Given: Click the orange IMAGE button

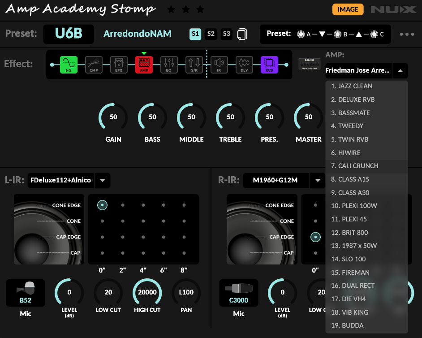Looking at the screenshot, I should (x=348, y=9).
